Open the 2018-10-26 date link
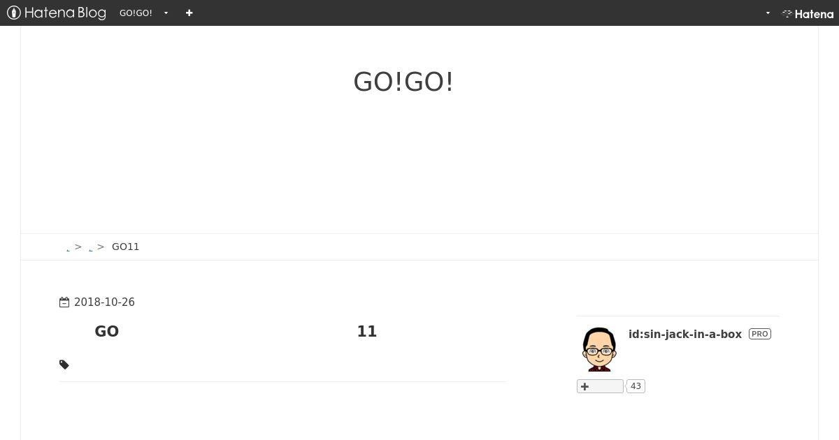This screenshot has height=440, width=839. coord(104,302)
